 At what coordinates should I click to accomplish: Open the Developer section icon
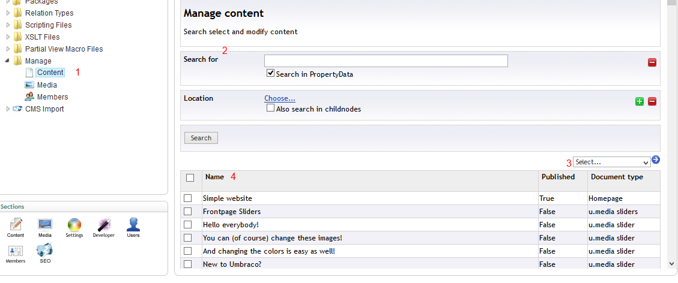pos(103,225)
